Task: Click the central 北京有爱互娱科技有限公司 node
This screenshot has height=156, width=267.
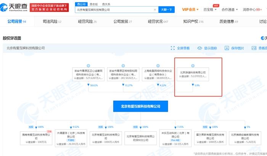Action: pyautogui.click(x=141, y=106)
